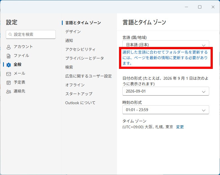This screenshot has height=175, width=220.
Task: Open プライバシーとデータ settings
Action: pos(85,58)
